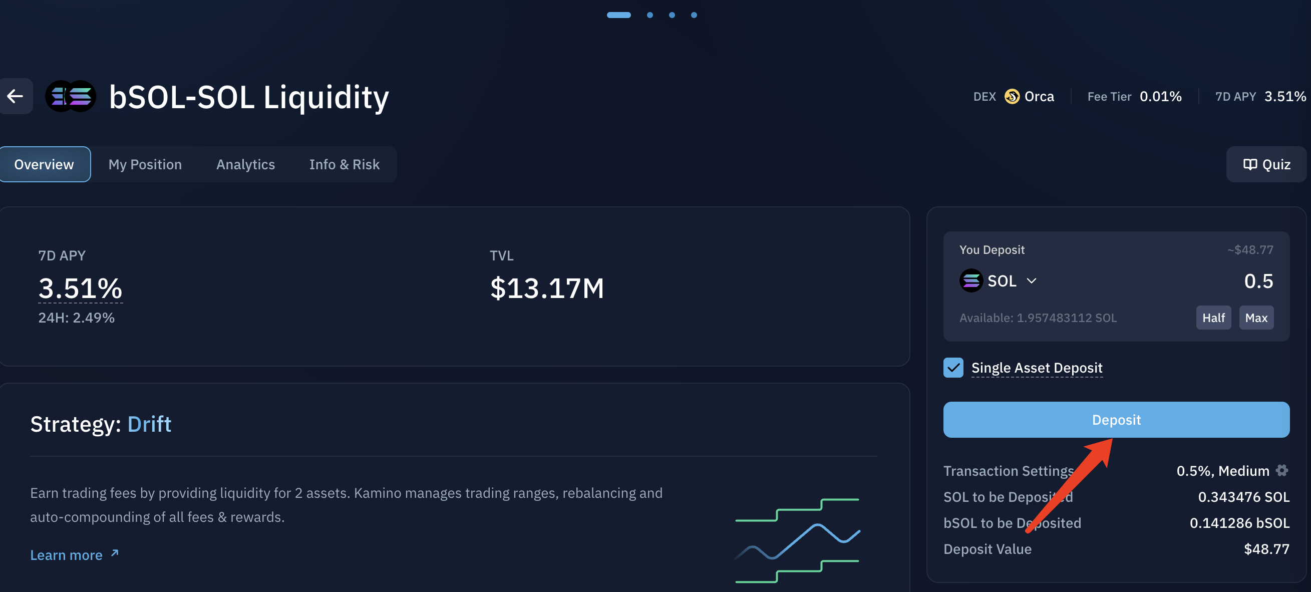1311x592 pixels.
Task: Click the back arrow icon
Action: click(x=15, y=96)
